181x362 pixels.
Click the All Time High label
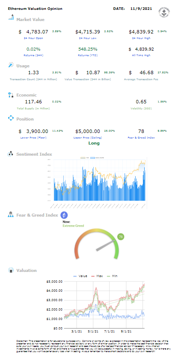tap(141, 55)
